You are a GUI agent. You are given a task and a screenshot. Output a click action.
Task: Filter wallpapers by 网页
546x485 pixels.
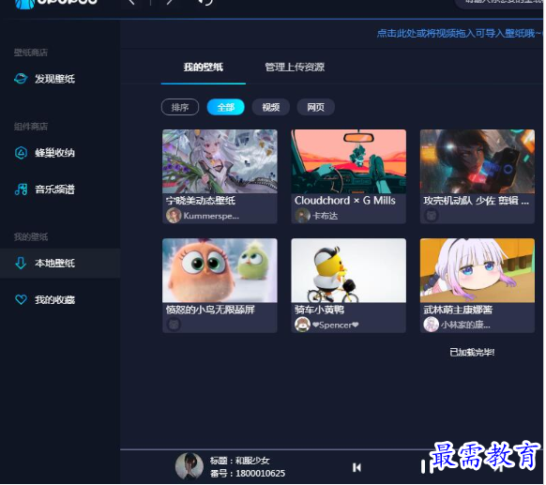pos(316,107)
